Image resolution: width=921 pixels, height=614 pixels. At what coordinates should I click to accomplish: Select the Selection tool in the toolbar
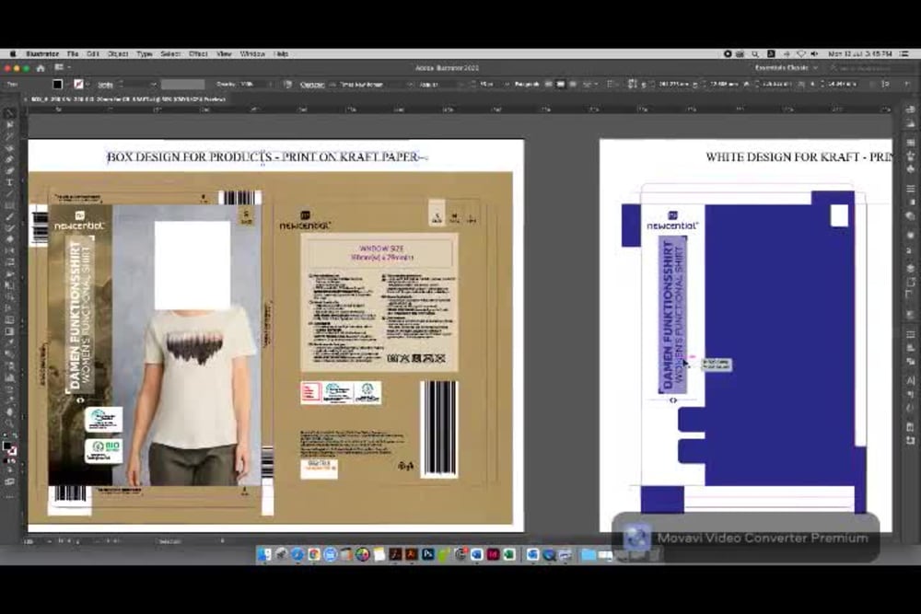[9, 113]
